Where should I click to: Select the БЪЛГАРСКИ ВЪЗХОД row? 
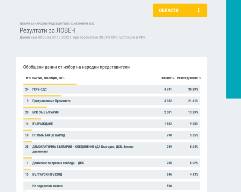[x=111, y=174]
